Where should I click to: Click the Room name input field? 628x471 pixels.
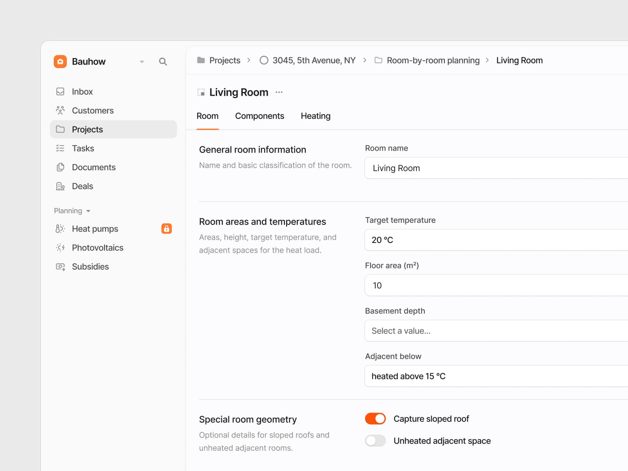pos(496,168)
